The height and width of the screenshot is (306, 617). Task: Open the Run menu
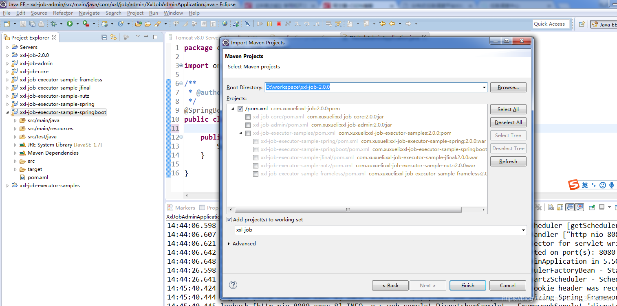pos(153,13)
